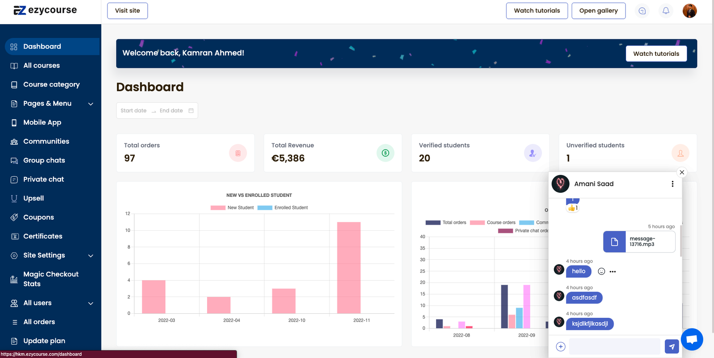The image size is (714, 358).
Task: Open three-dot options on hello message
Action: point(613,271)
